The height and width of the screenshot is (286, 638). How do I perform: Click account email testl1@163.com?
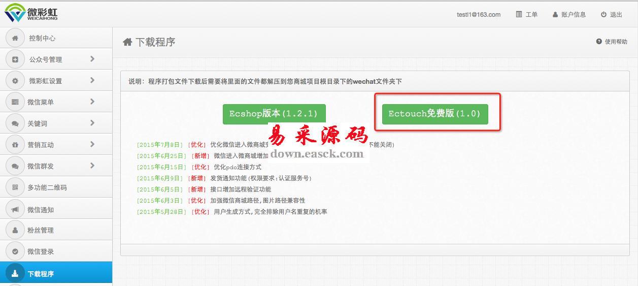pos(479,15)
